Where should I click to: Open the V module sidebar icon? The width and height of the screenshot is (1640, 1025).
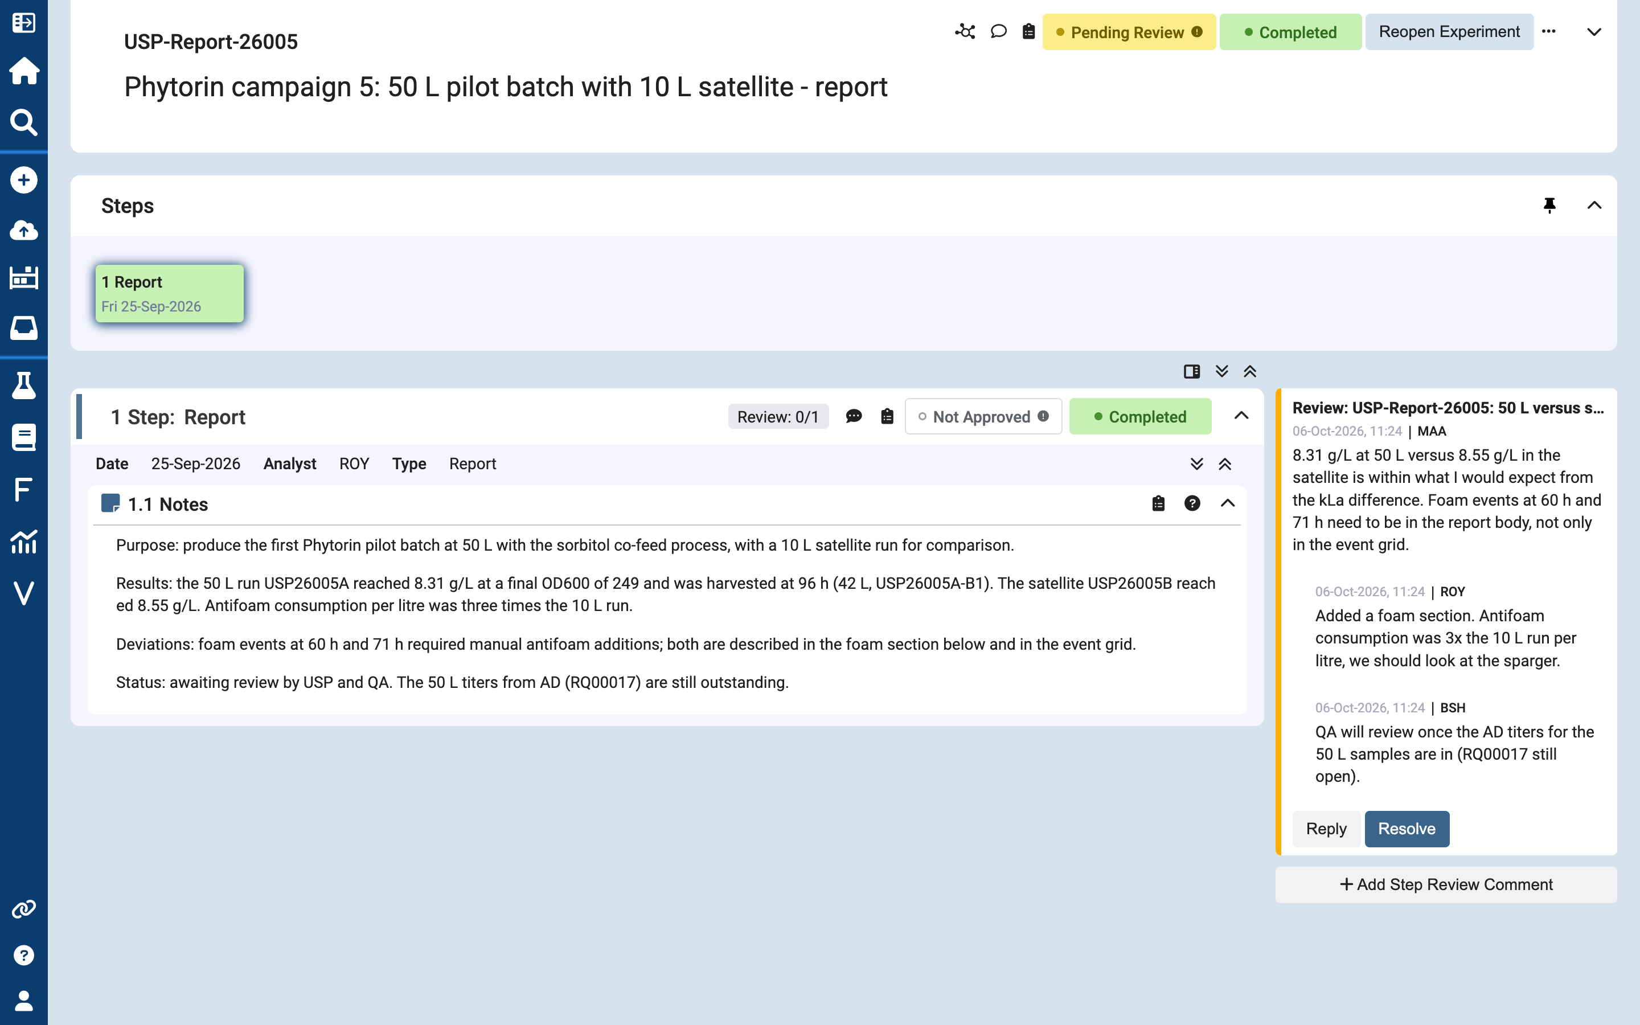tap(24, 592)
